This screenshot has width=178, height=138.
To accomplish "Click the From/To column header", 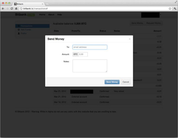I will [76, 31].
